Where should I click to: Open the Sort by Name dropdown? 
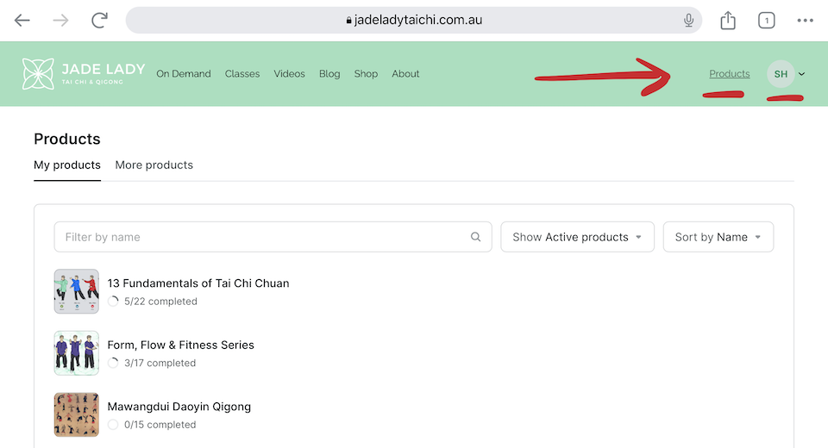pyautogui.click(x=718, y=237)
